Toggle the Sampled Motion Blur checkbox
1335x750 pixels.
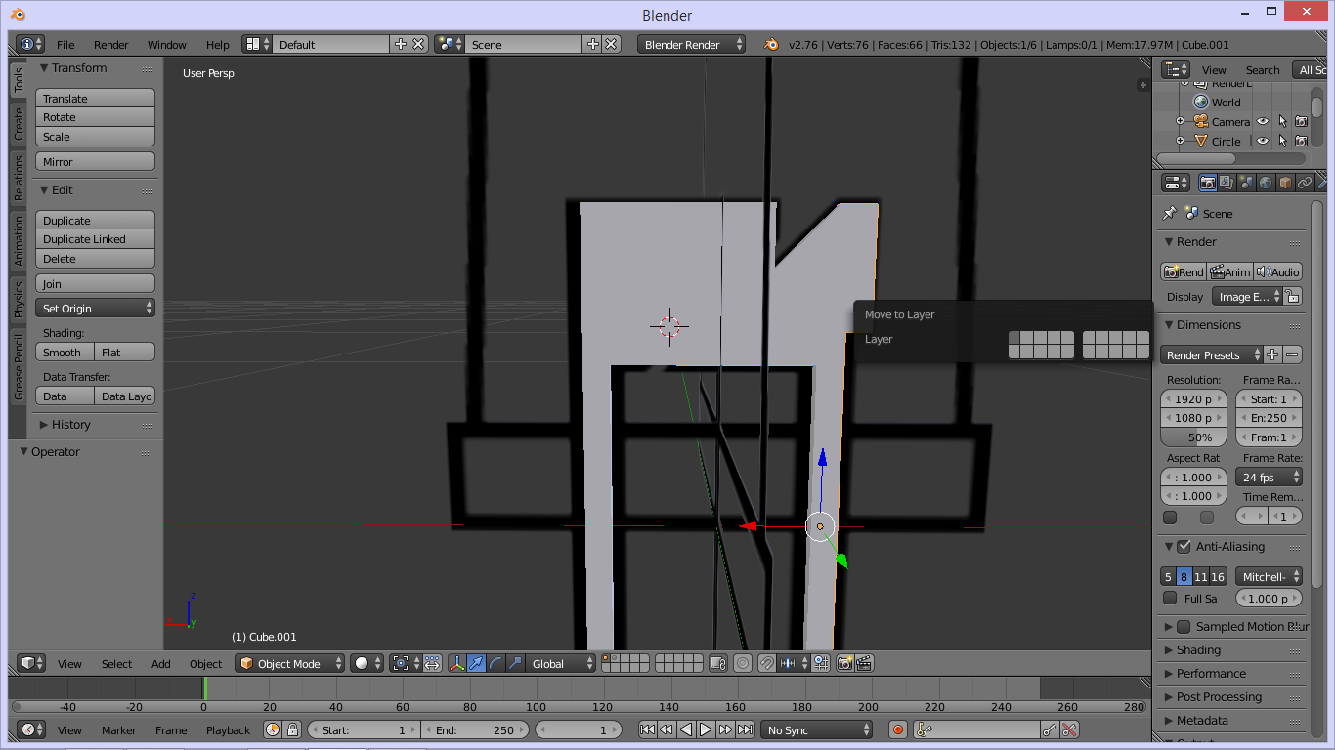(x=1184, y=627)
